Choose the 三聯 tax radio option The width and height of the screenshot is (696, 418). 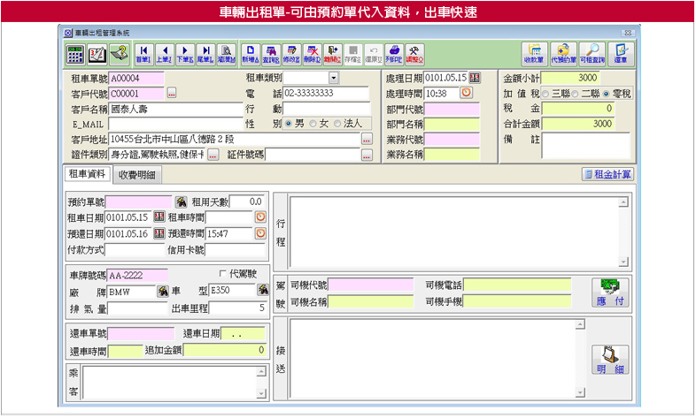point(545,94)
